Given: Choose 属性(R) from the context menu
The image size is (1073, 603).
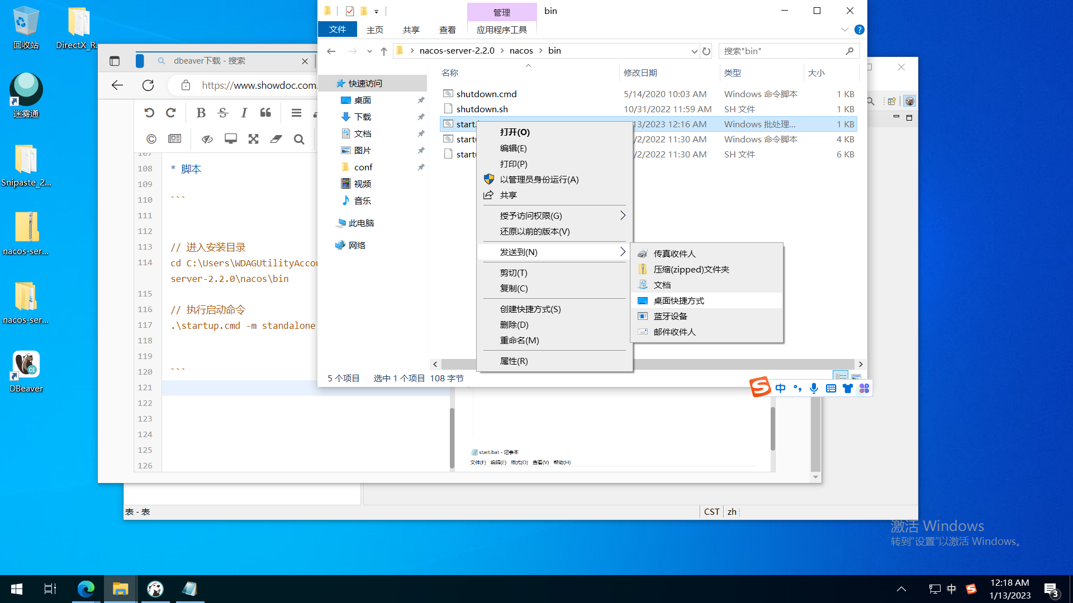Looking at the screenshot, I should tap(554, 361).
